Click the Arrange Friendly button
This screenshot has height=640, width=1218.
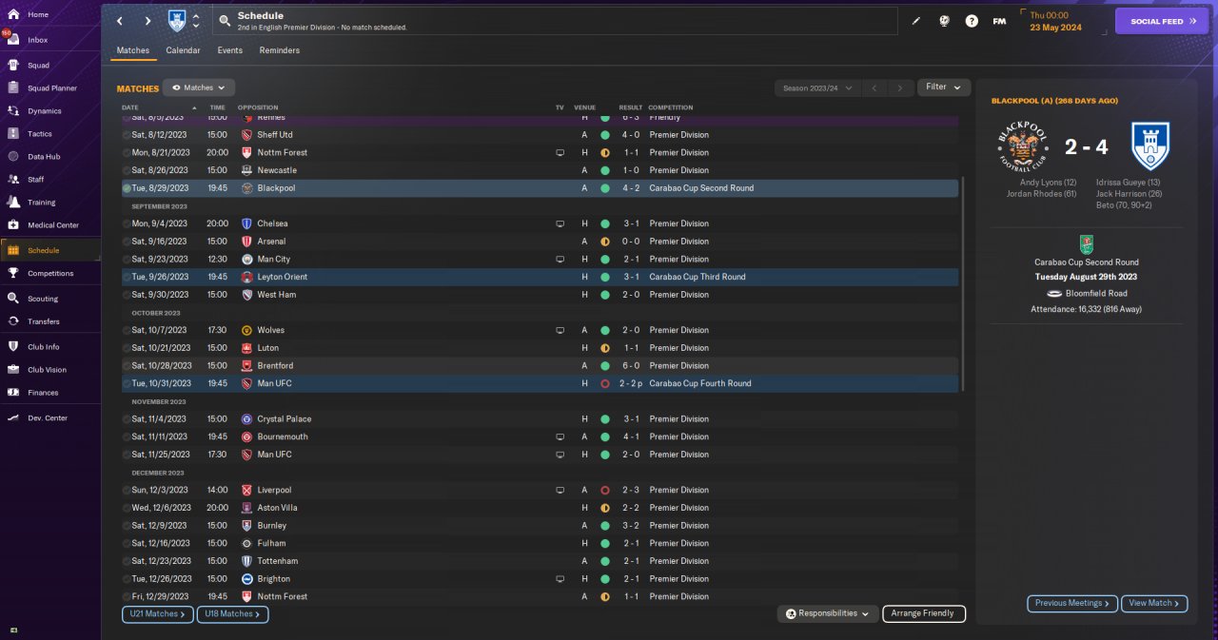(924, 614)
